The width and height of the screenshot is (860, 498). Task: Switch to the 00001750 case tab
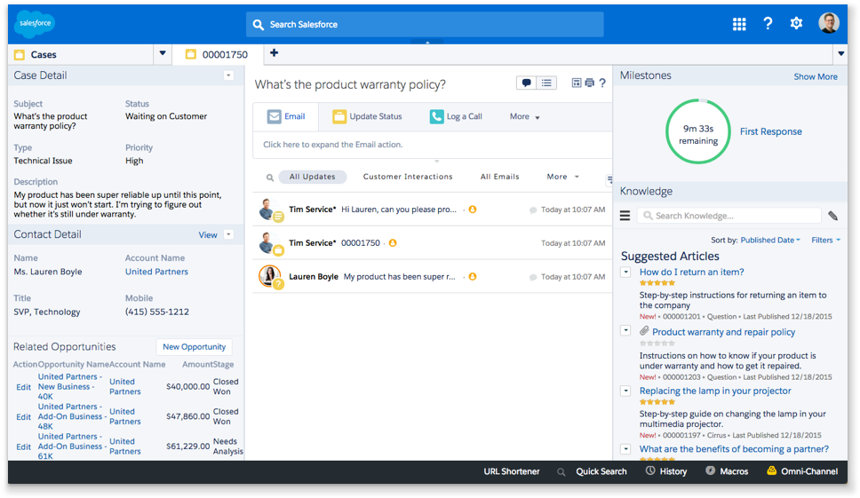pos(217,54)
